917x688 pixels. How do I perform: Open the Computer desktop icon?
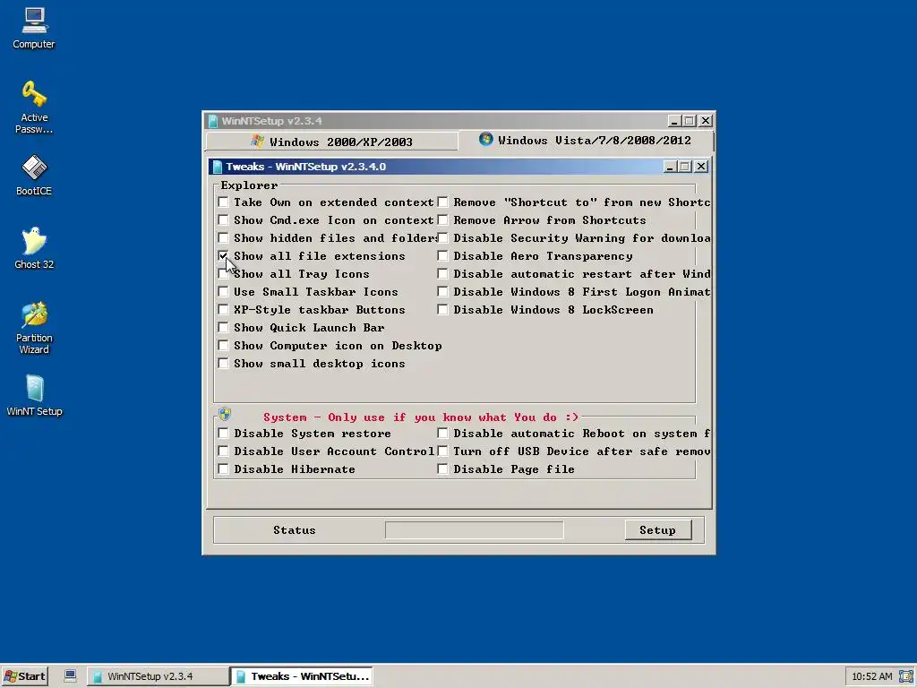tap(34, 29)
